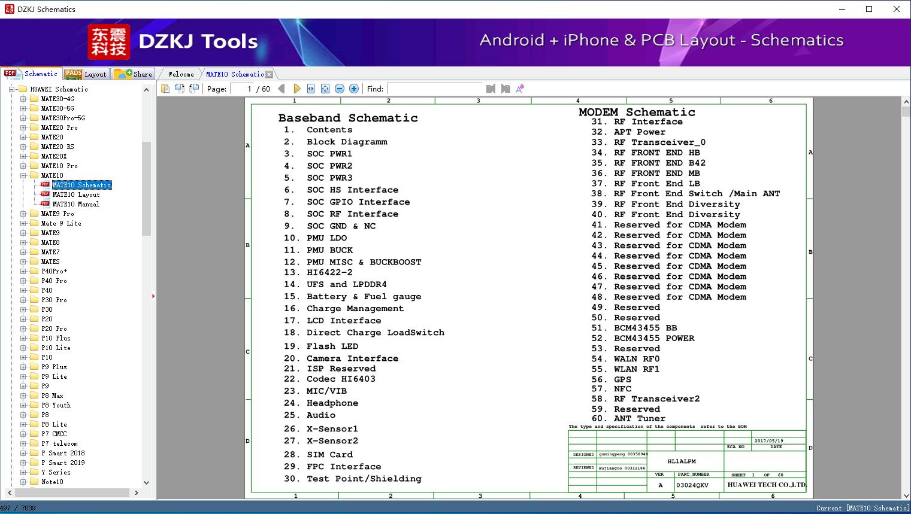Select the P20 Pro folder
Viewport: 911px width, 514px height.
coord(54,329)
